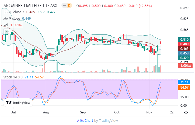This screenshot has height=125, width=195.
Task: Select the Vol indicator legend
Action: (6, 25)
